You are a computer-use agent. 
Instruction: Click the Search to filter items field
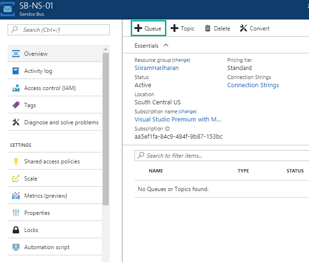[223, 156]
